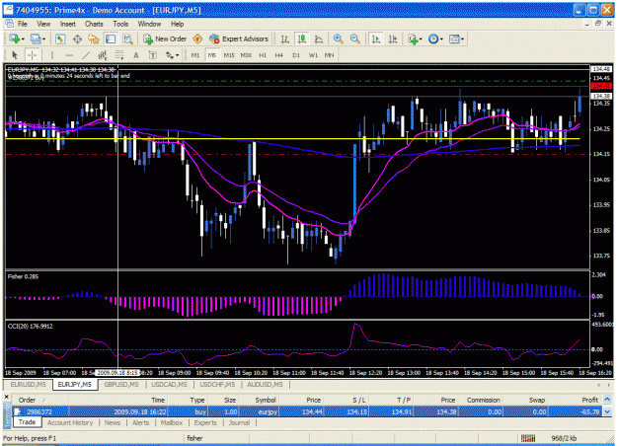Select the text label tool

136,55
